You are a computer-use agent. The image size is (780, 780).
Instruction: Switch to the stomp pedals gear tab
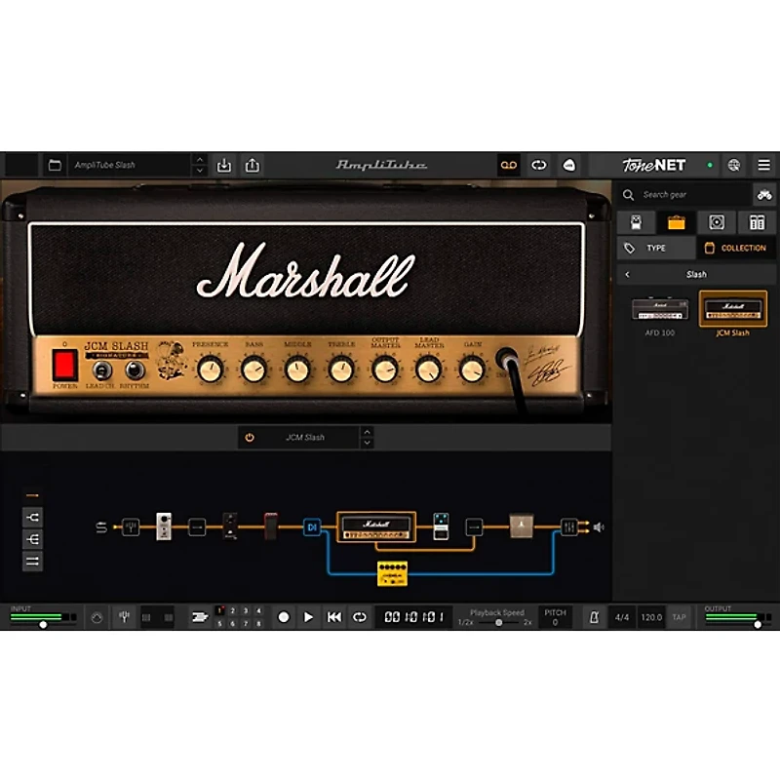coord(637,222)
